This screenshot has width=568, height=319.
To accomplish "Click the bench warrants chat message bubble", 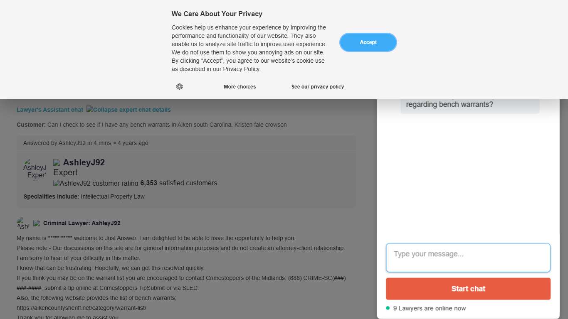I will pyautogui.click(x=470, y=105).
